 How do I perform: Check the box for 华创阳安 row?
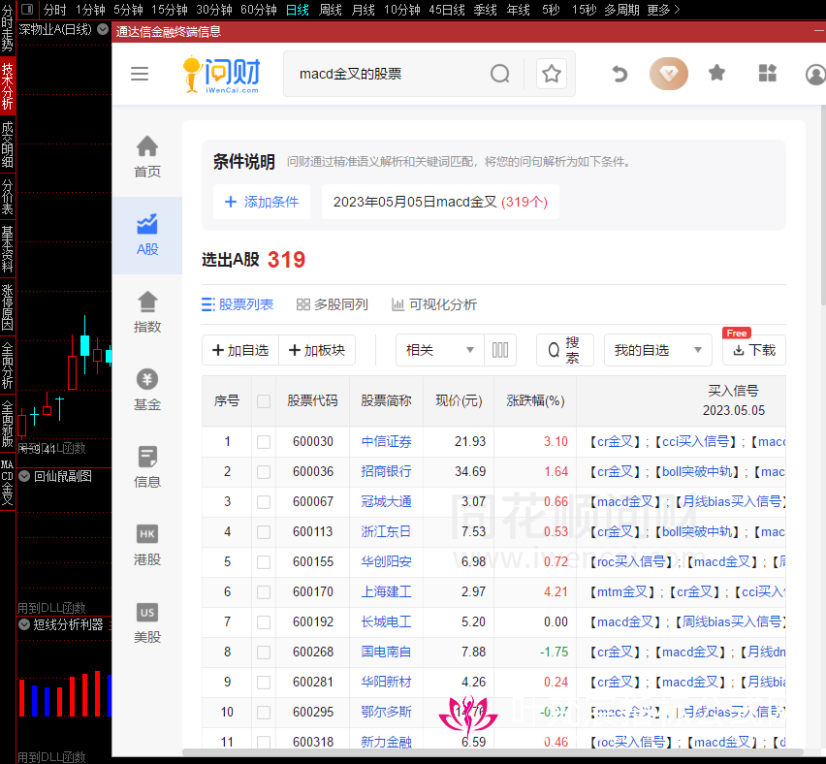264,561
